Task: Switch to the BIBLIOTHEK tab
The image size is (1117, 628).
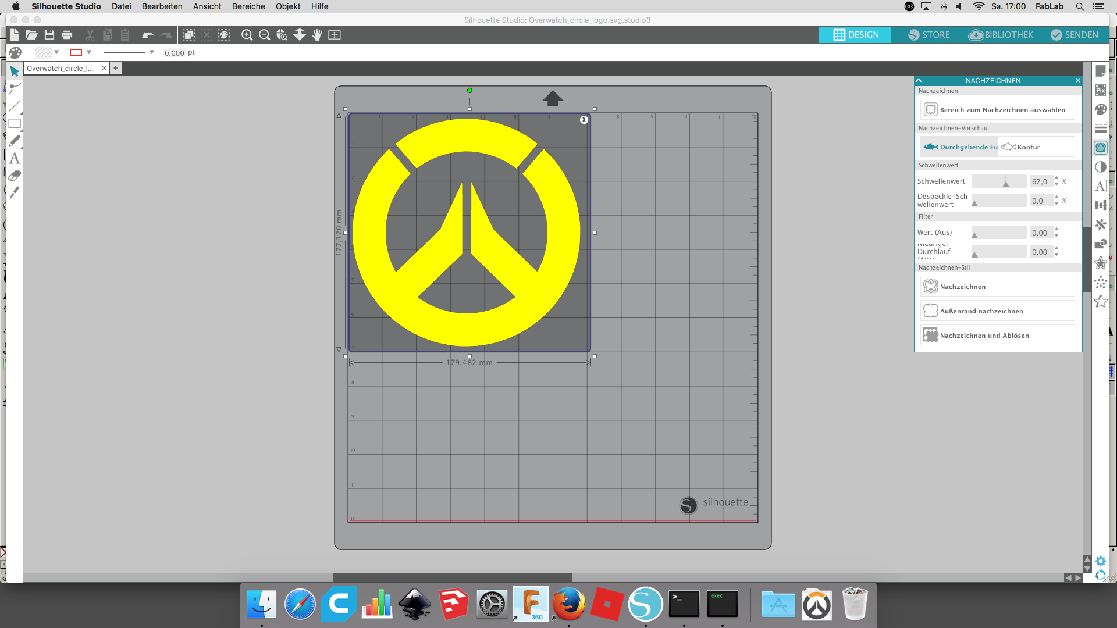Action: click(x=1001, y=35)
